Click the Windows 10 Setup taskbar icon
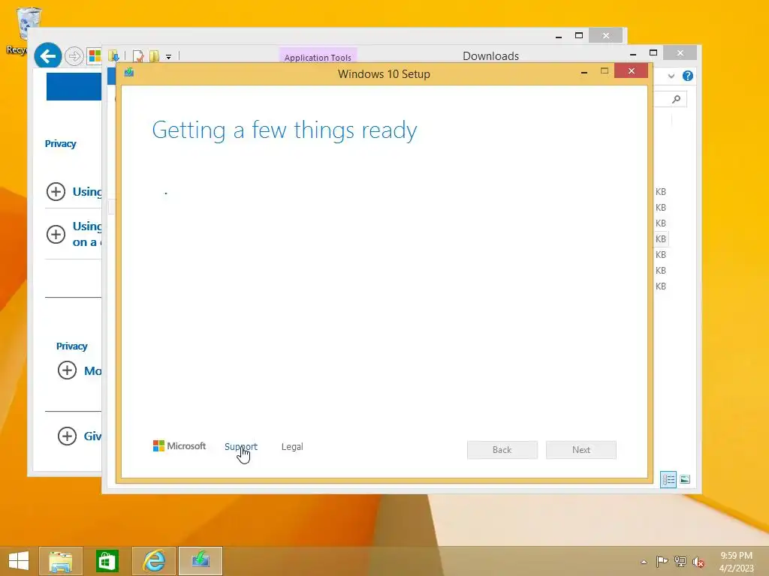This screenshot has height=576, width=769. (201, 560)
